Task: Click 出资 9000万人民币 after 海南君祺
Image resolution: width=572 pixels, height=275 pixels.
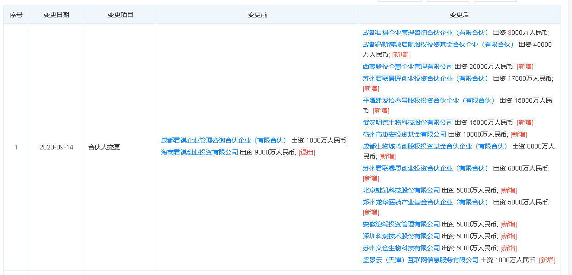Action: point(268,153)
